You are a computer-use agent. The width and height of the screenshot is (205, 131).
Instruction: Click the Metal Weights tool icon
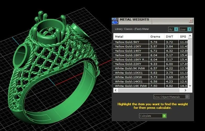click(x=115, y=21)
